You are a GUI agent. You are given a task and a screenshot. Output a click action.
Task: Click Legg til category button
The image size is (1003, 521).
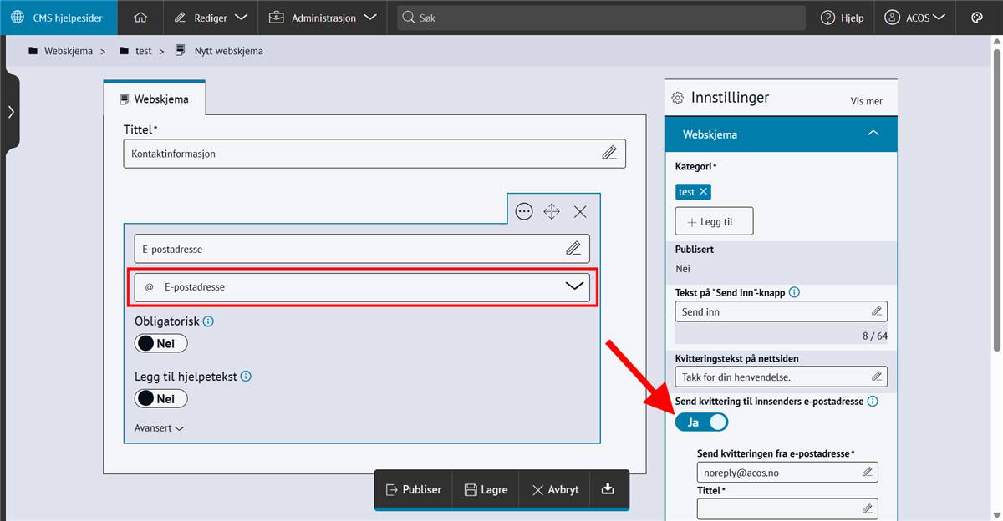714,221
